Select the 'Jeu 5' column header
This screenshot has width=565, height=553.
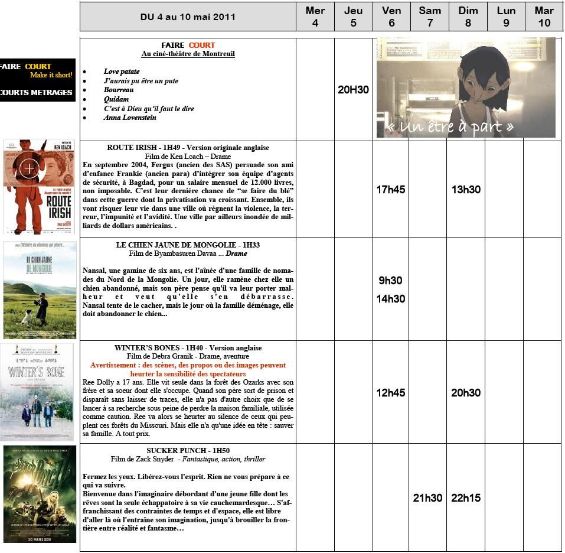click(x=354, y=17)
